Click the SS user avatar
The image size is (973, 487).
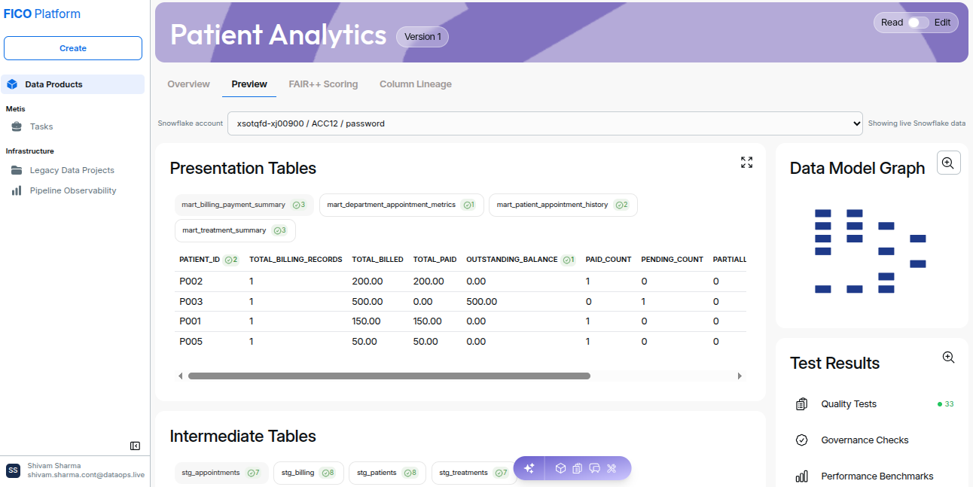14,470
